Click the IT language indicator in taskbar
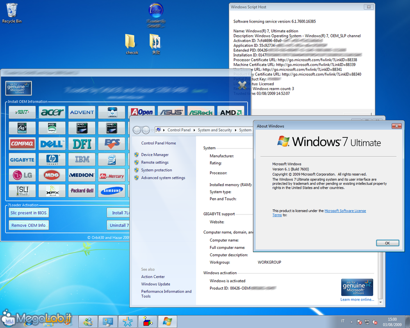410x328 pixels. click(x=342, y=321)
